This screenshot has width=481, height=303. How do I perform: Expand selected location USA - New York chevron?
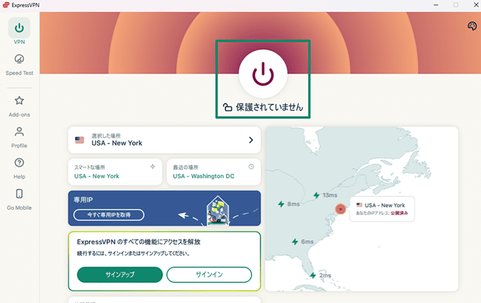pos(251,140)
